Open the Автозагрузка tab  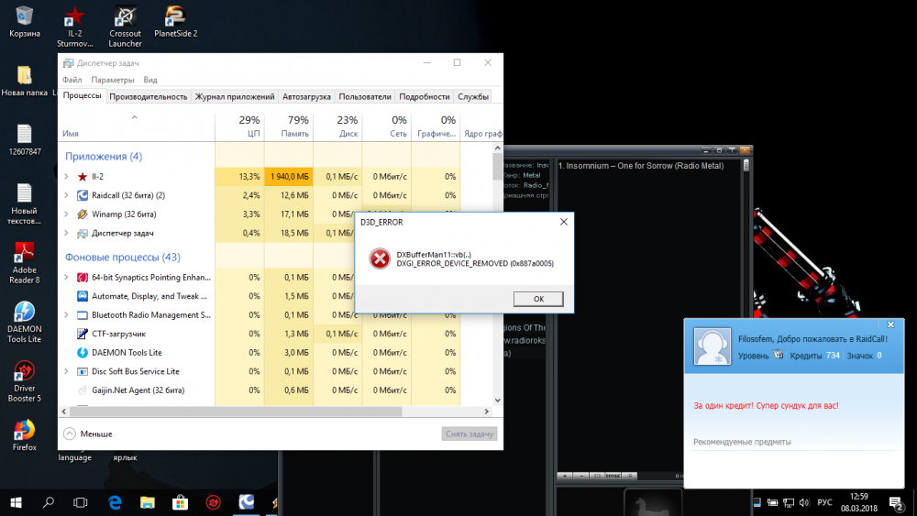click(x=306, y=96)
